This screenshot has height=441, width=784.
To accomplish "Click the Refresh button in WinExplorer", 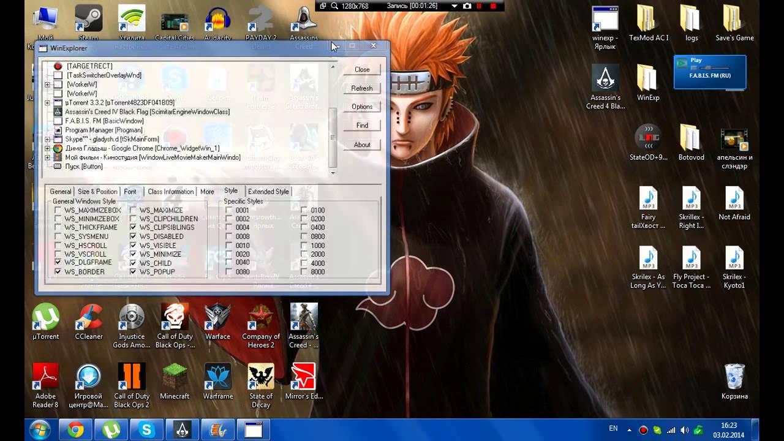I will click(362, 88).
